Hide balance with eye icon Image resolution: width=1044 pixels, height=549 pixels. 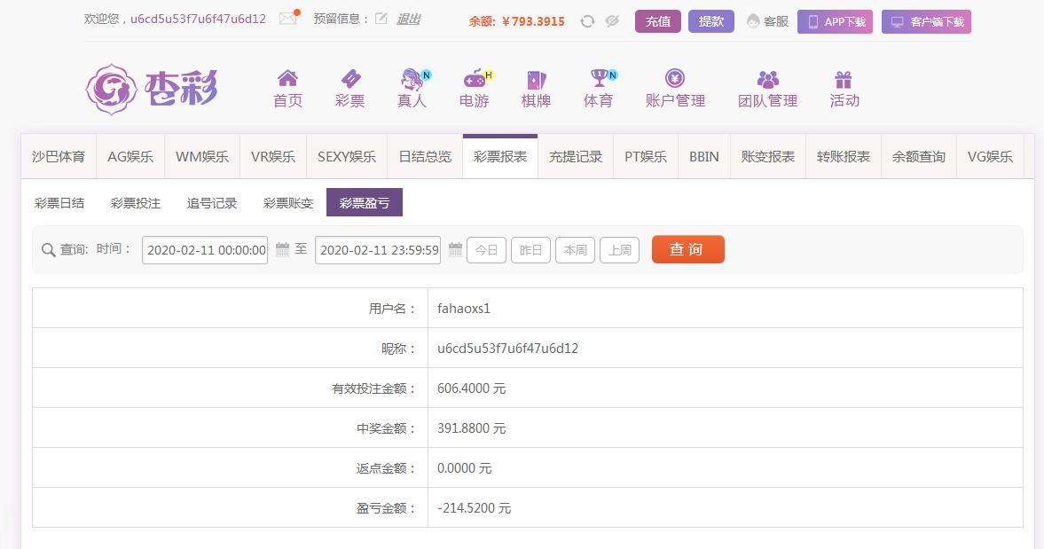click(x=612, y=21)
